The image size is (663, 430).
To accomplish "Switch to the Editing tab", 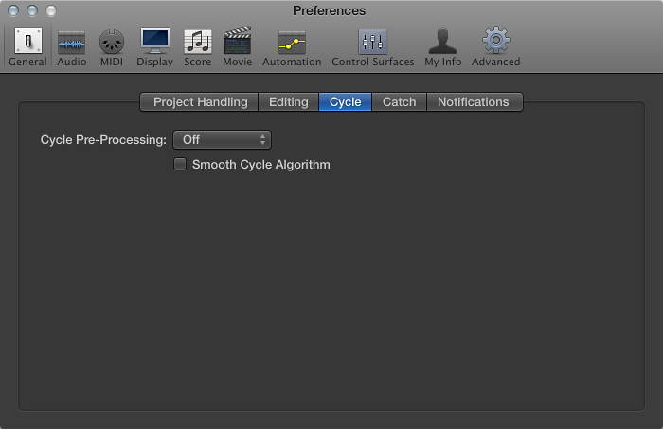I will click(288, 102).
